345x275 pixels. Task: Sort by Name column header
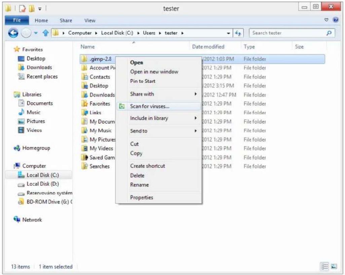pyautogui.click(x=87, y=47)
